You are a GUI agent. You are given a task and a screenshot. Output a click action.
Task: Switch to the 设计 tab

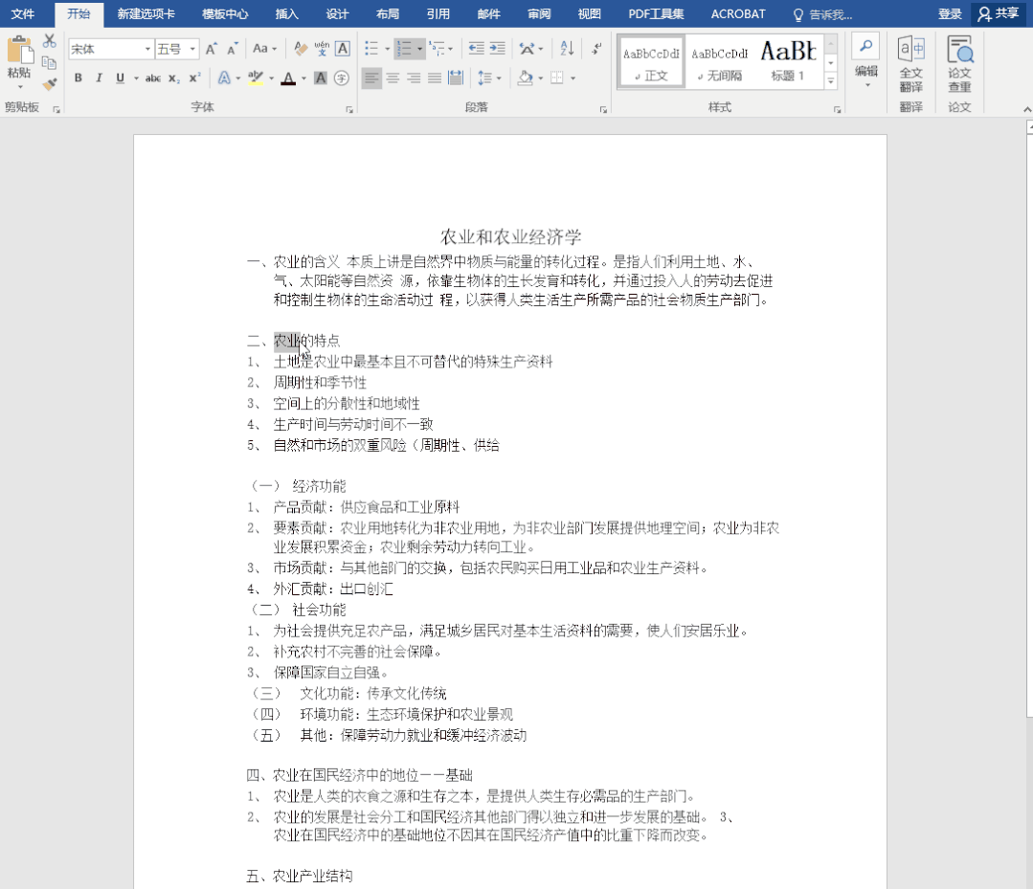tap(337, 13)
